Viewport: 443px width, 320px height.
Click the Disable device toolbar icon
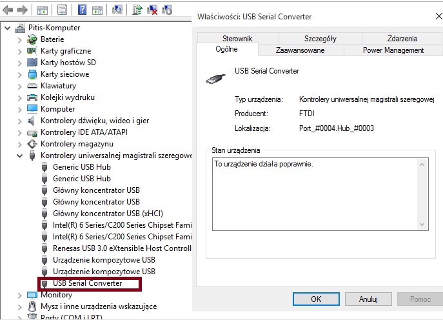(167, 10)
